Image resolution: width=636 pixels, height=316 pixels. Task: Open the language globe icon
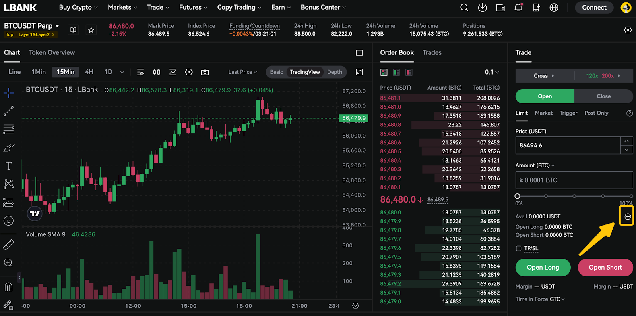coord(554,8)
